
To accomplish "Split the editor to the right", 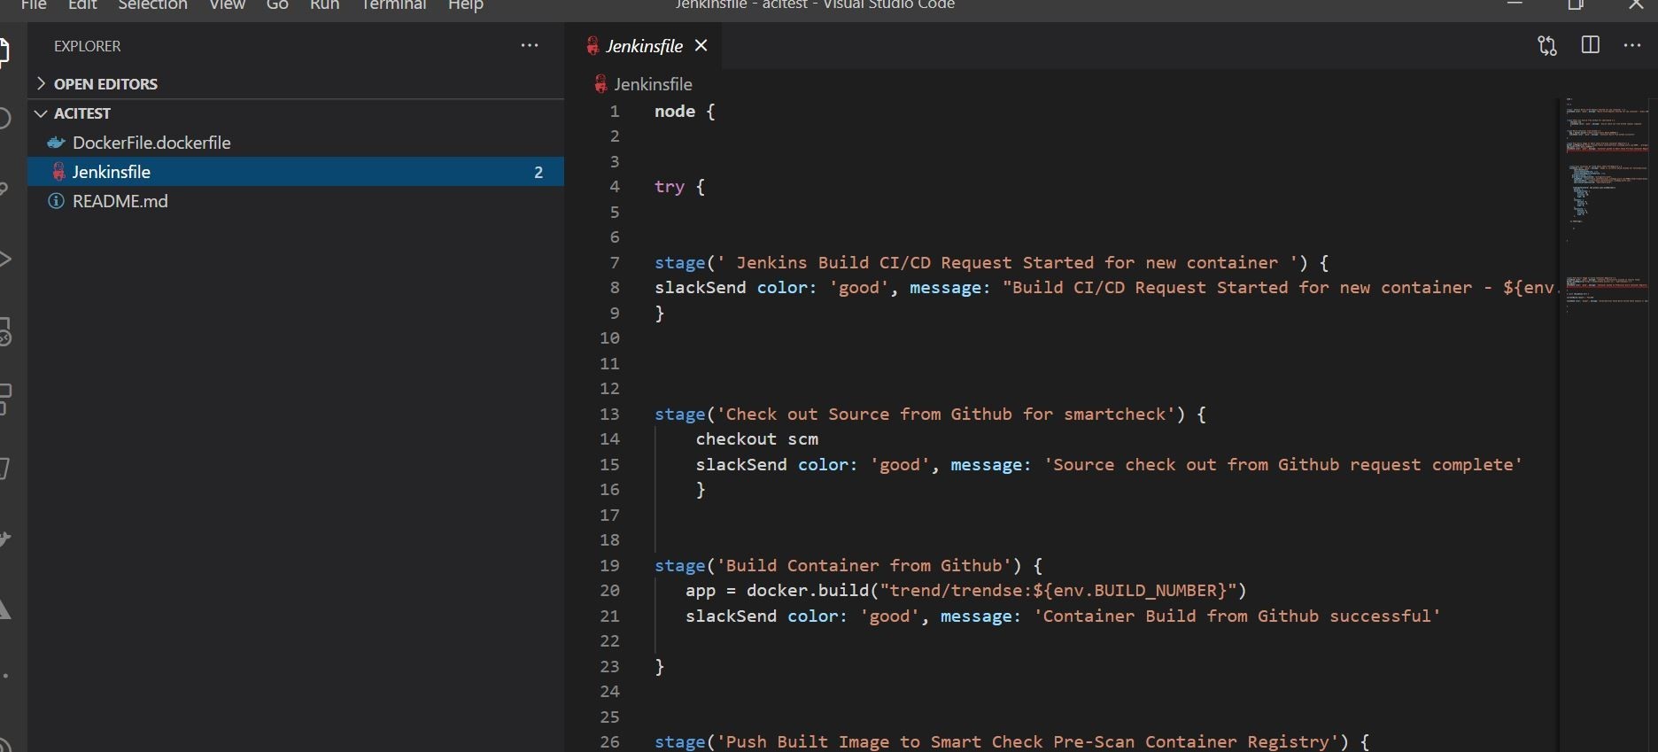I will [1591, 45].
